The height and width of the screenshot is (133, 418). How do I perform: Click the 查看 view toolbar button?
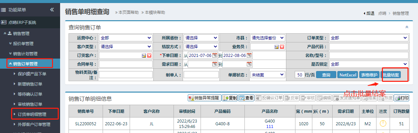coord(246,98)
